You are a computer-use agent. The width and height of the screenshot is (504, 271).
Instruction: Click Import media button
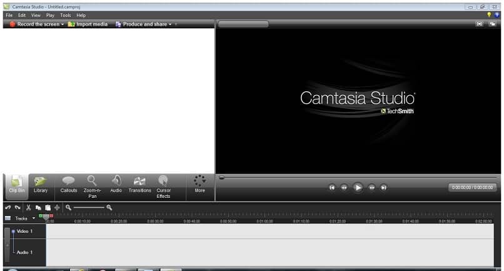click(88, 24)
